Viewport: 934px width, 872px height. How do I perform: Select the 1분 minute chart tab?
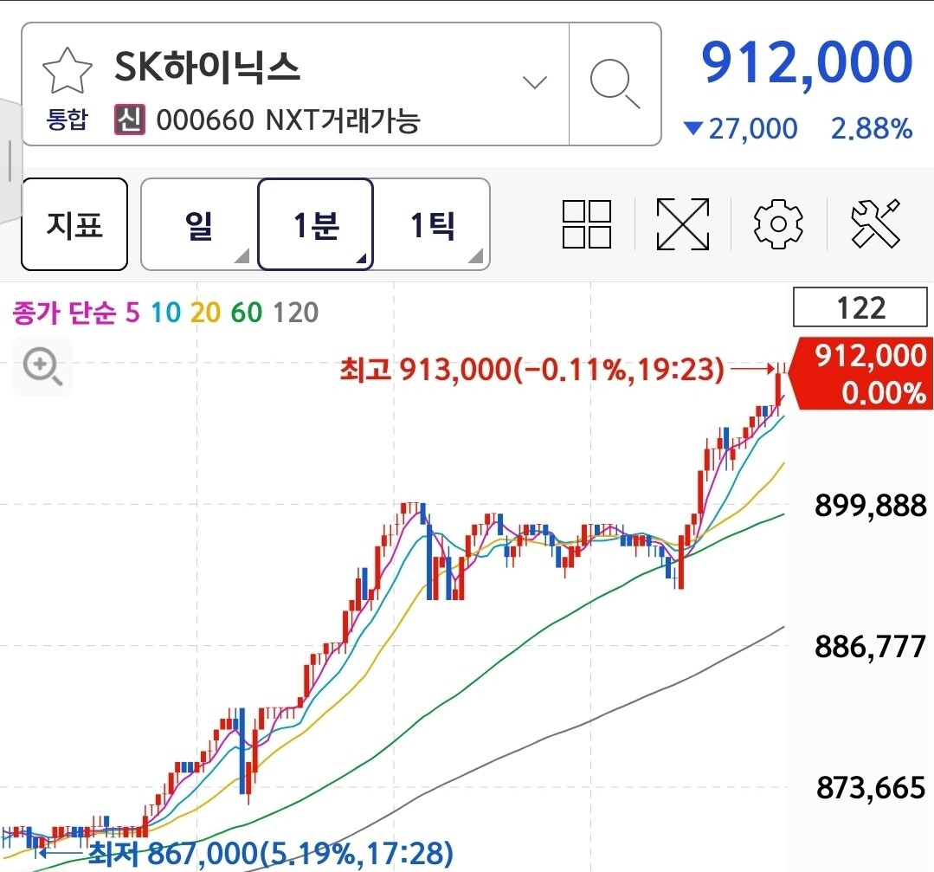(316, 224)
